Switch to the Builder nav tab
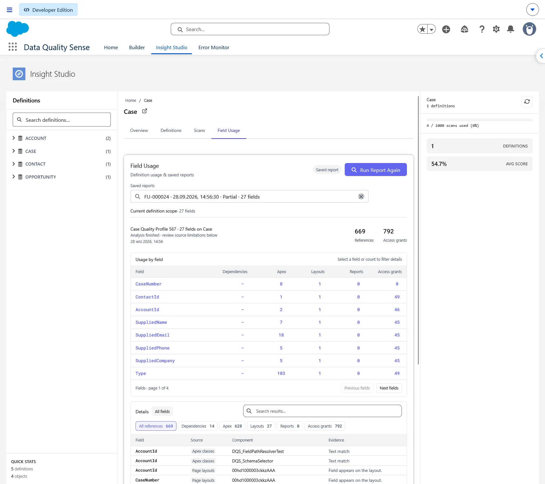This screenshot has height=484, width=545. pos(137,47)
